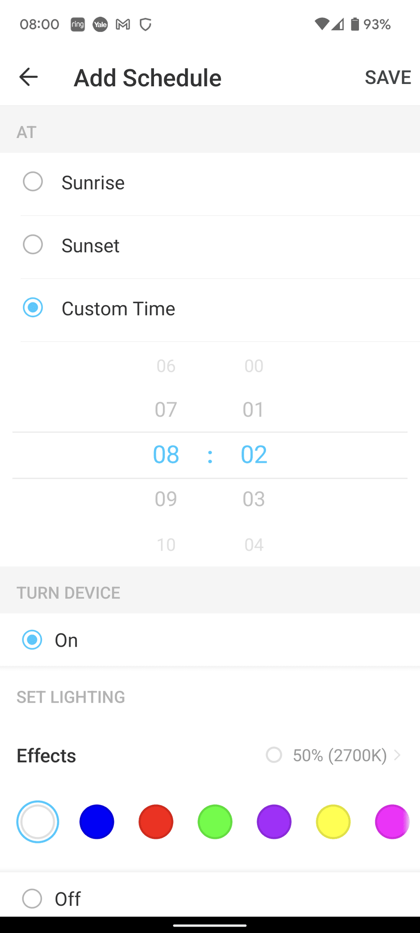
Task: Tap the Wi-Fi signal icon
Action: [322, 24]
